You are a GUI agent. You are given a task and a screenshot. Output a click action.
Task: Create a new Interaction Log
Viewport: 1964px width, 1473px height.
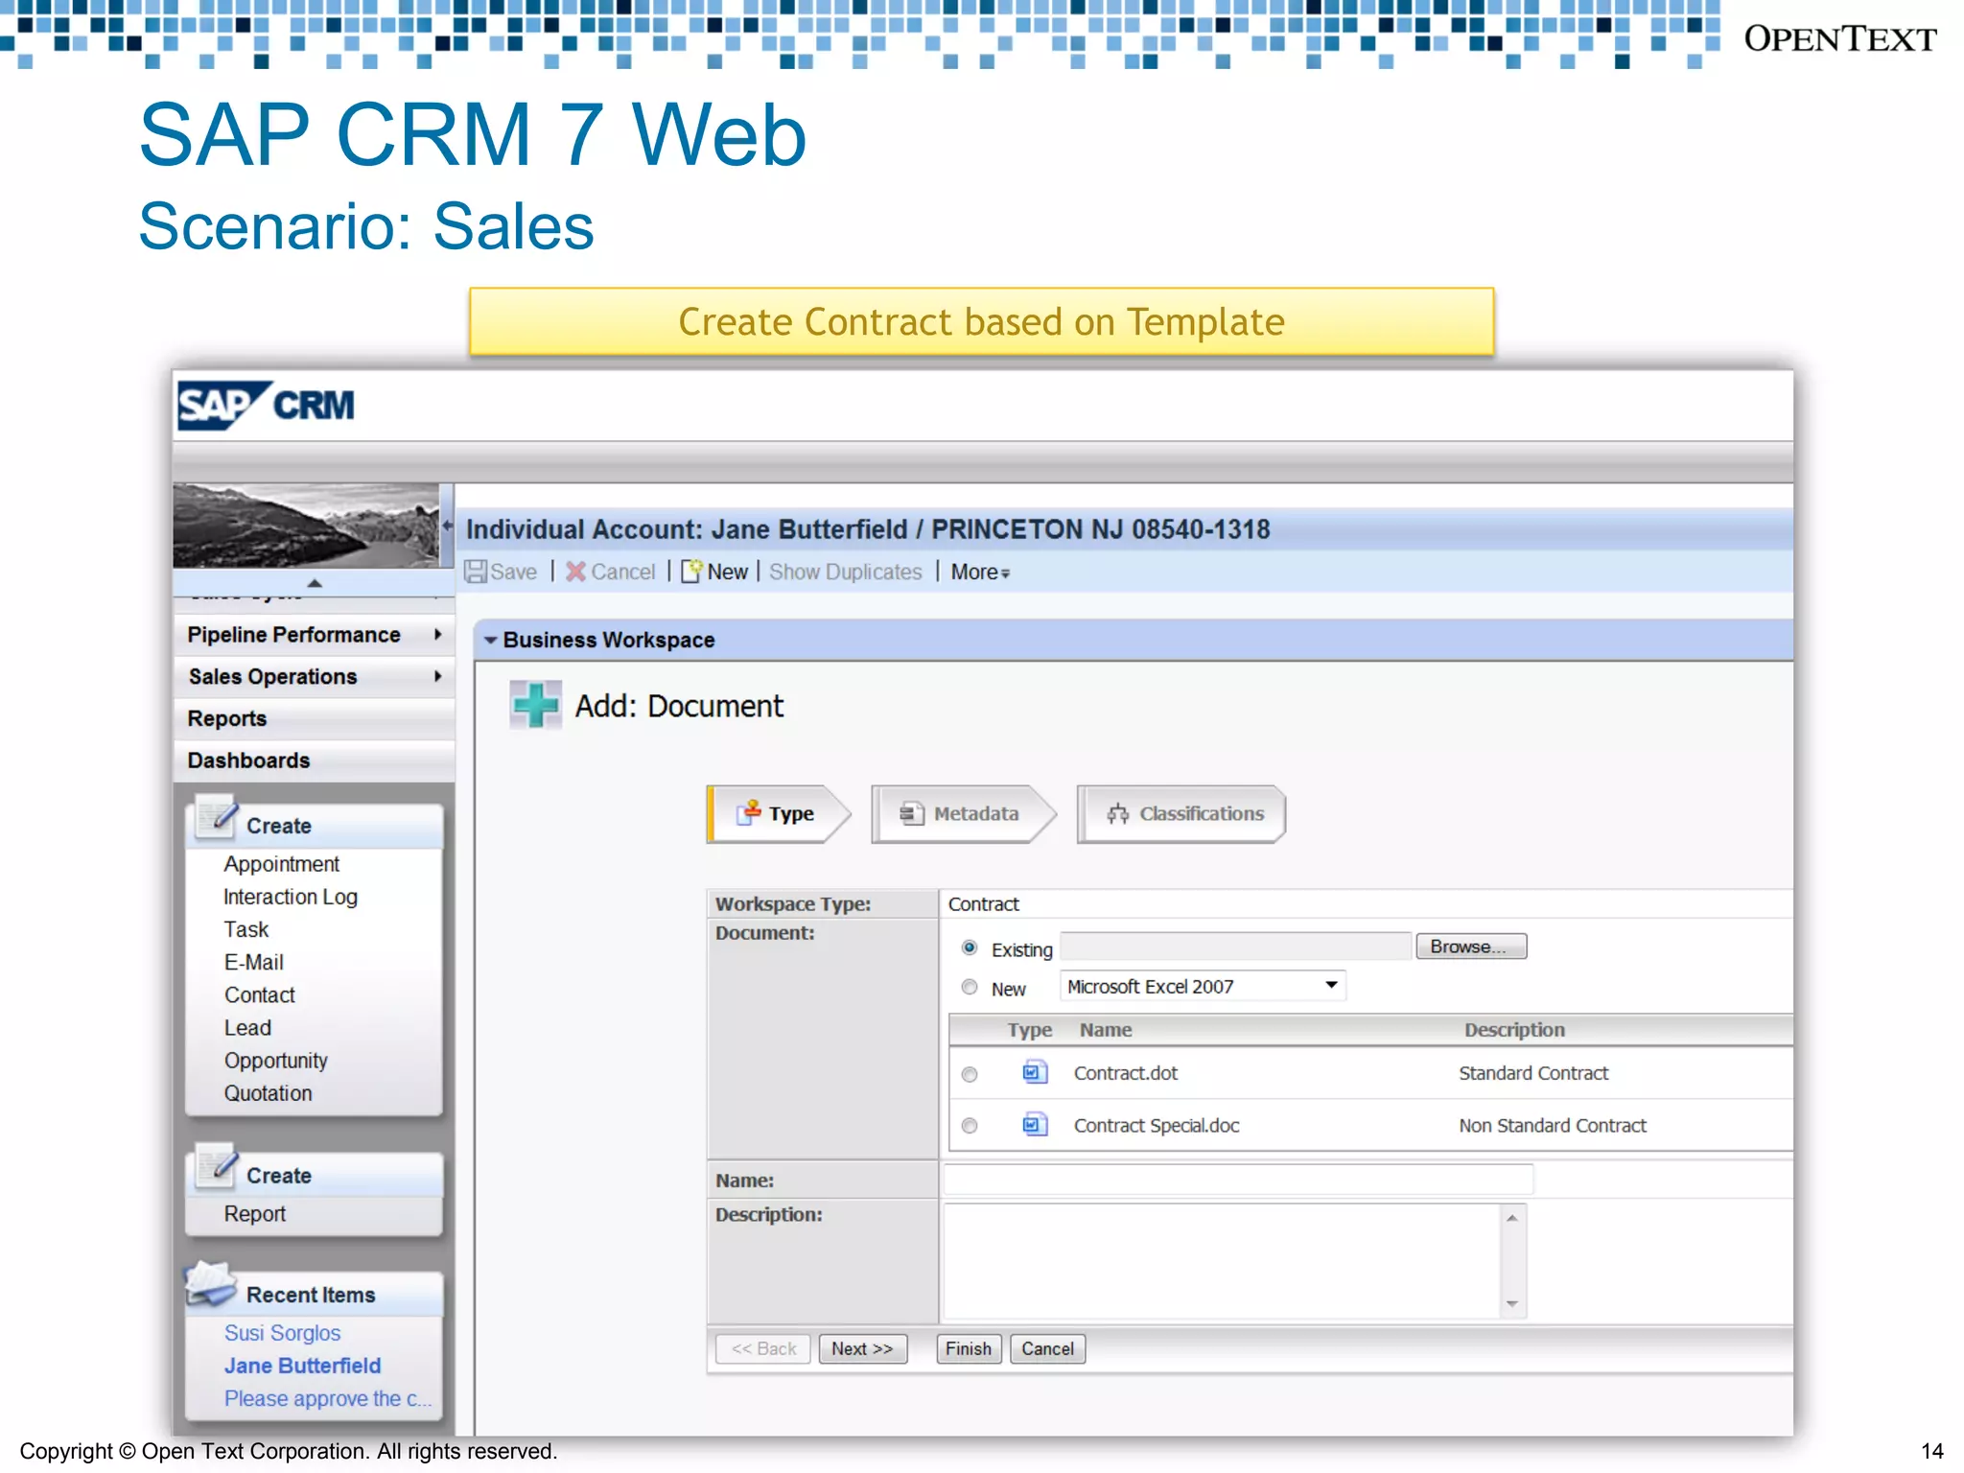pyautogui.click(x=290, y=897)
